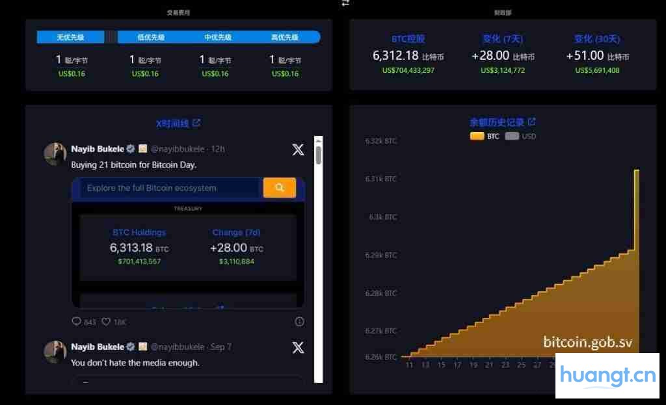Click the info icon on the first tweet
This screenshot has height=405, width=666.
[299, 322]
